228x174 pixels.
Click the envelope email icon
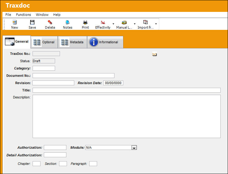point(154,54)
